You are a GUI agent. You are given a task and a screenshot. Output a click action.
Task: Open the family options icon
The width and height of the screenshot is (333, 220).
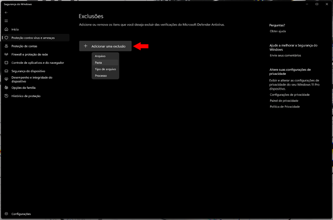(7, 87)
